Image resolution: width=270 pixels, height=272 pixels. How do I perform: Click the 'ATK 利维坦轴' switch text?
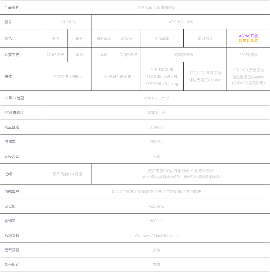coord(162,69)
